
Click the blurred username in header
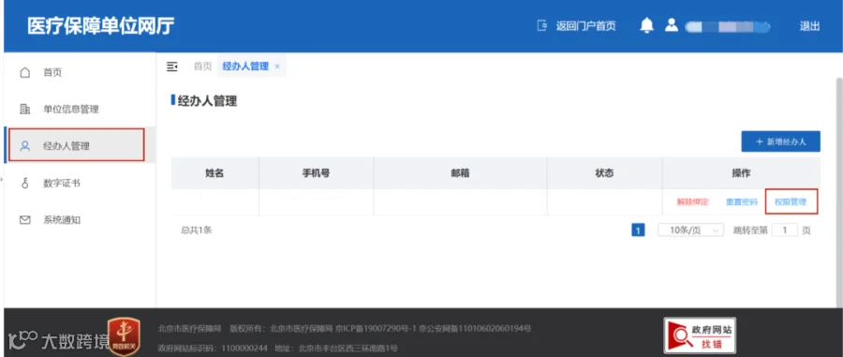point(728,26)
